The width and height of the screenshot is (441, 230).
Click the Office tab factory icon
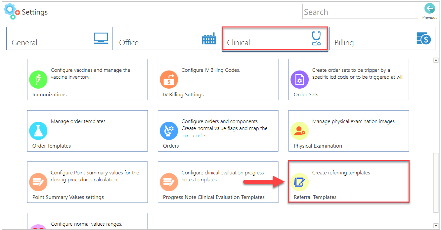[x=208, y=38]
